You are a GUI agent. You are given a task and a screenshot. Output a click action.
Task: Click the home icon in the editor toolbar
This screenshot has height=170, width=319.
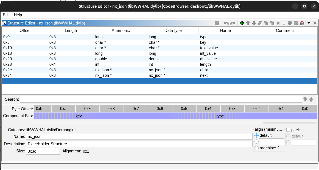302,23
